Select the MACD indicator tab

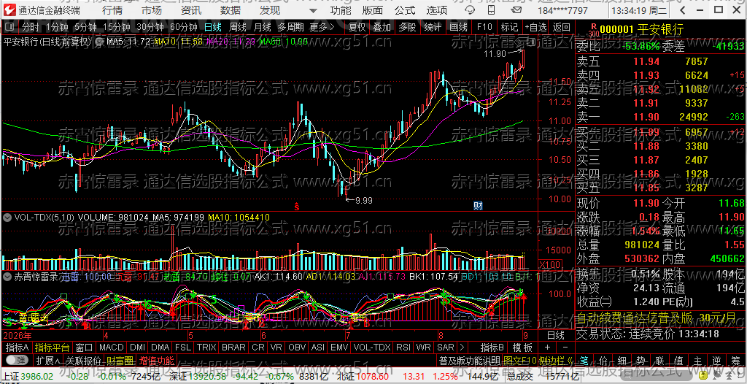111,347
